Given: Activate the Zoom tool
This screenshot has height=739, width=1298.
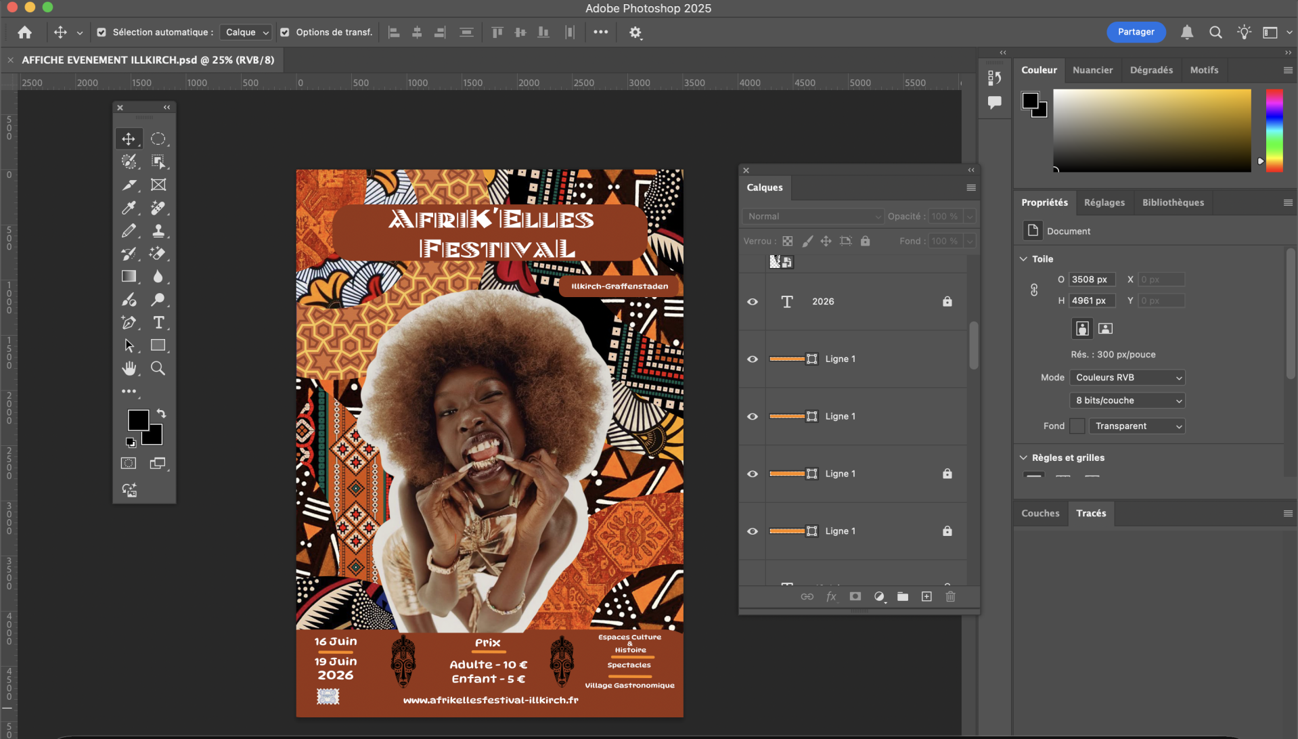Looking at the screenshot, I should click(158, 368).
